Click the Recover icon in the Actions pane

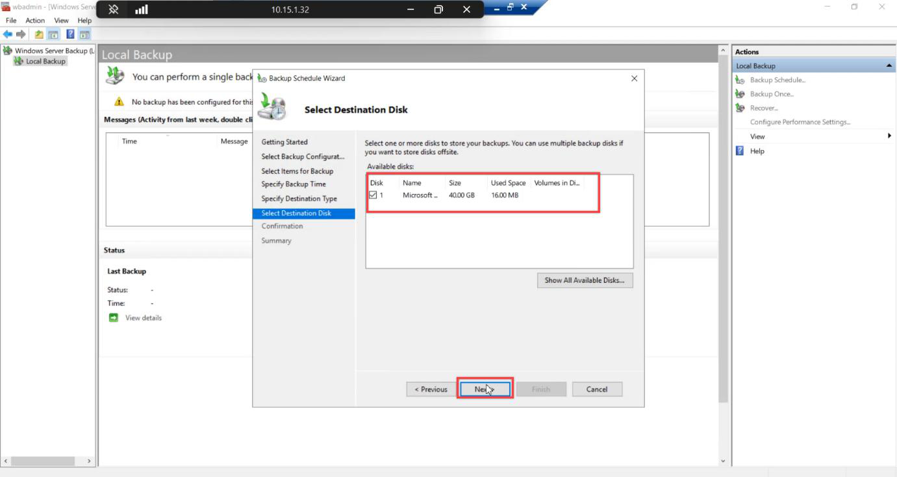click(x=740, y=108)
